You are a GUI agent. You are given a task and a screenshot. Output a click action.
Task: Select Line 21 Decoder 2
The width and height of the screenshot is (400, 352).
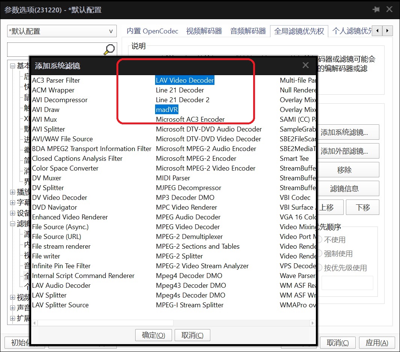tap(183, 100)
